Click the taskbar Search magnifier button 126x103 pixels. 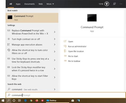point(9,101)
